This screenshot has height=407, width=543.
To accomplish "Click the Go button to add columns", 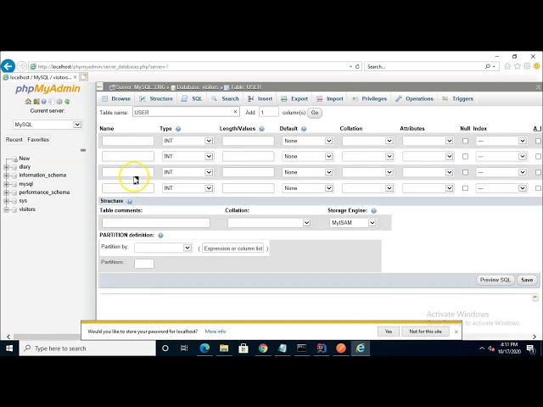I will click(315, 113).
